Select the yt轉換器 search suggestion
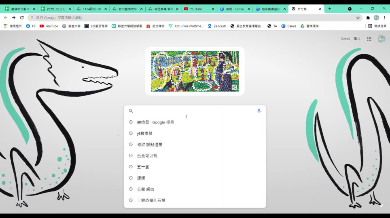This screenshot has height=218, width=390. pyautogui.click(x=144, y=133)
